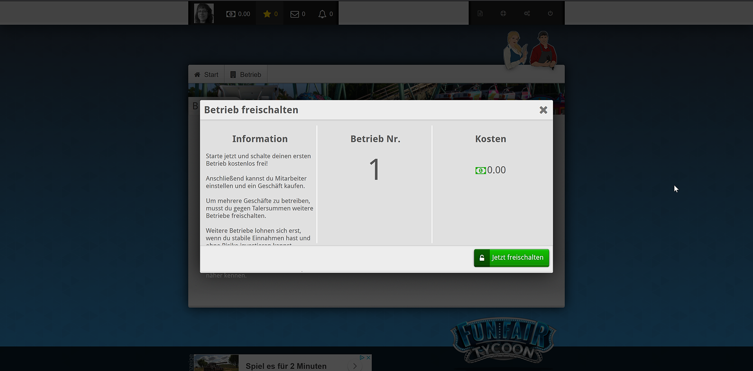This screenshot has height=371, width=753.
Task: Click the power logout icon
Action: click(x=550, y=13)
